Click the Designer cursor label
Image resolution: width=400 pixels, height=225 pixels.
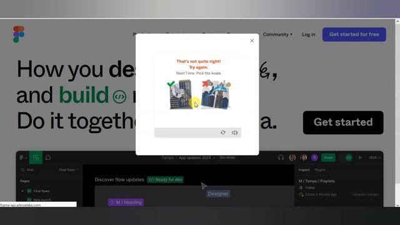click(x=218, y=194)
